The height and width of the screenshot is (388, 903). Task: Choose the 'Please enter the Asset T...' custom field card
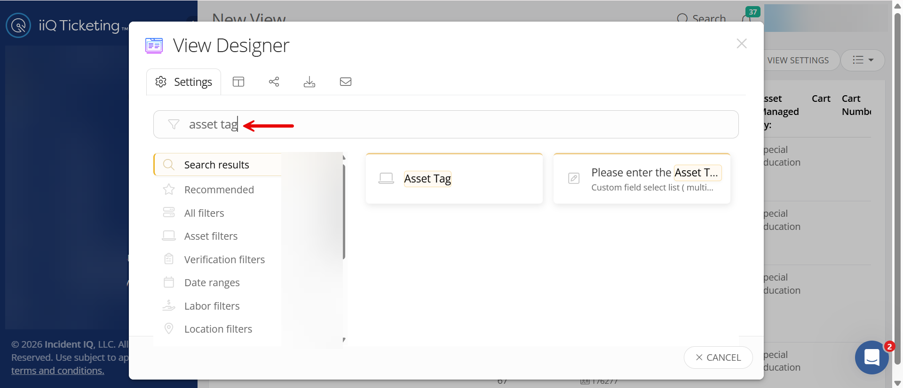pos(642,178)
